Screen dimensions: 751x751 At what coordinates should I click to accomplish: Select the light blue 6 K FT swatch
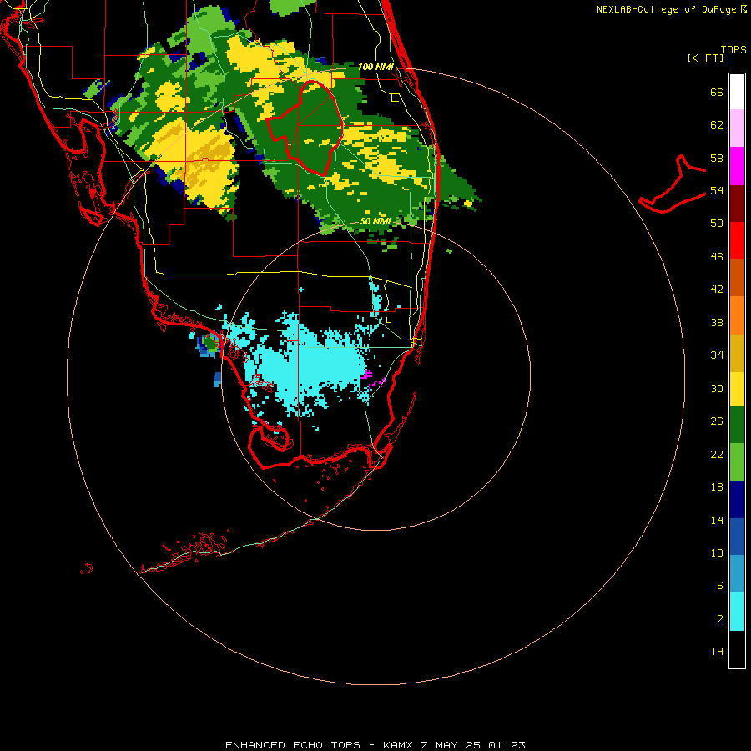(737, 574)
